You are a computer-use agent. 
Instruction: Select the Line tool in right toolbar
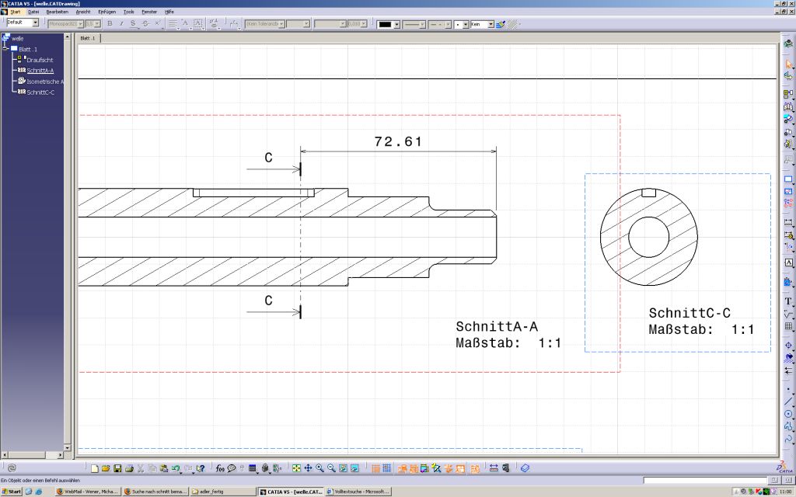(x=788, y=401)
